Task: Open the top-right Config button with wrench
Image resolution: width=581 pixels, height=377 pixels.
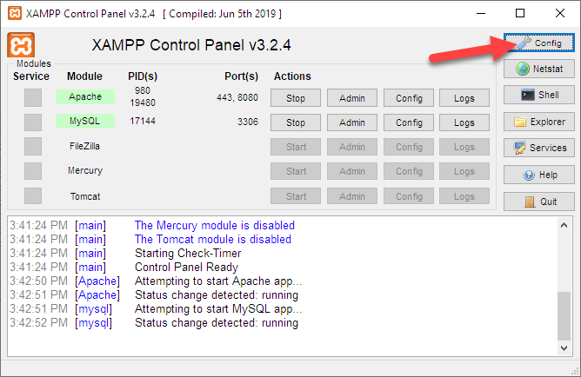Action: pyautogui.click(x=538, y=43)
